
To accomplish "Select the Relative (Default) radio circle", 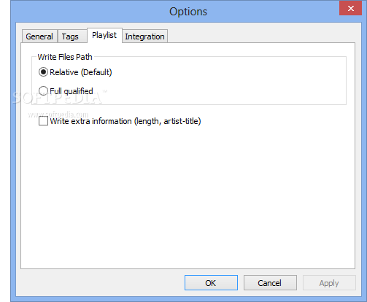I will tap(43, 72).
